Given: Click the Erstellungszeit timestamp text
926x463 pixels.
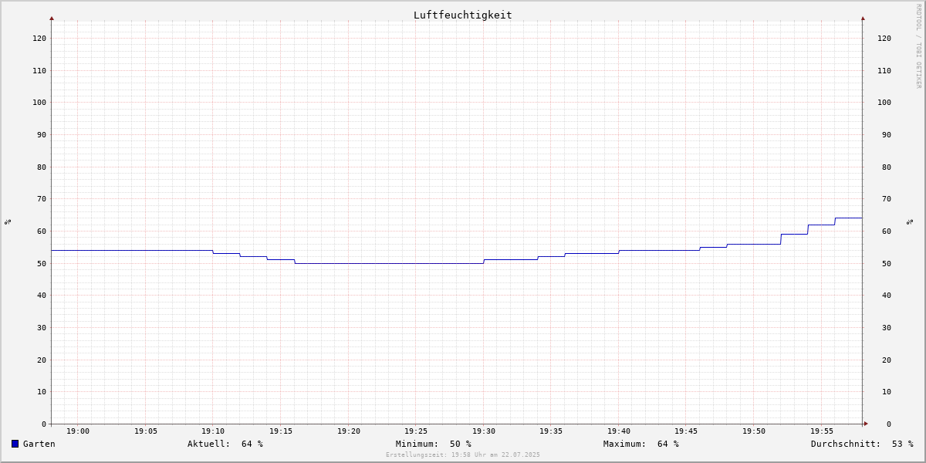Looking at the screenshot, I should click(463, 455).
